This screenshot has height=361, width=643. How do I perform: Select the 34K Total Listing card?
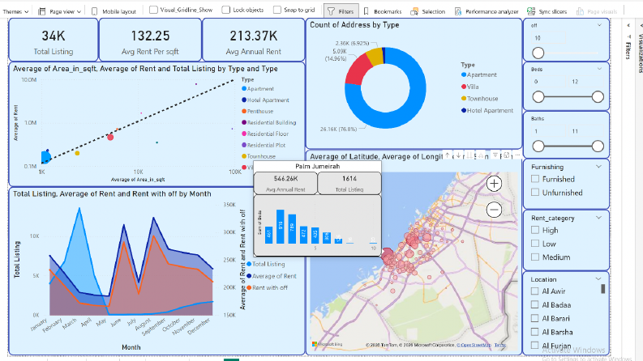[x=54, y=40]
